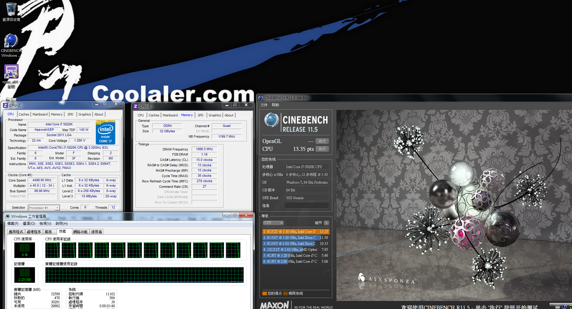The image size is (572, 309).
Task: Click the 處理器 field Intel Core i7-5820K CPU
Action: point(307,167)
